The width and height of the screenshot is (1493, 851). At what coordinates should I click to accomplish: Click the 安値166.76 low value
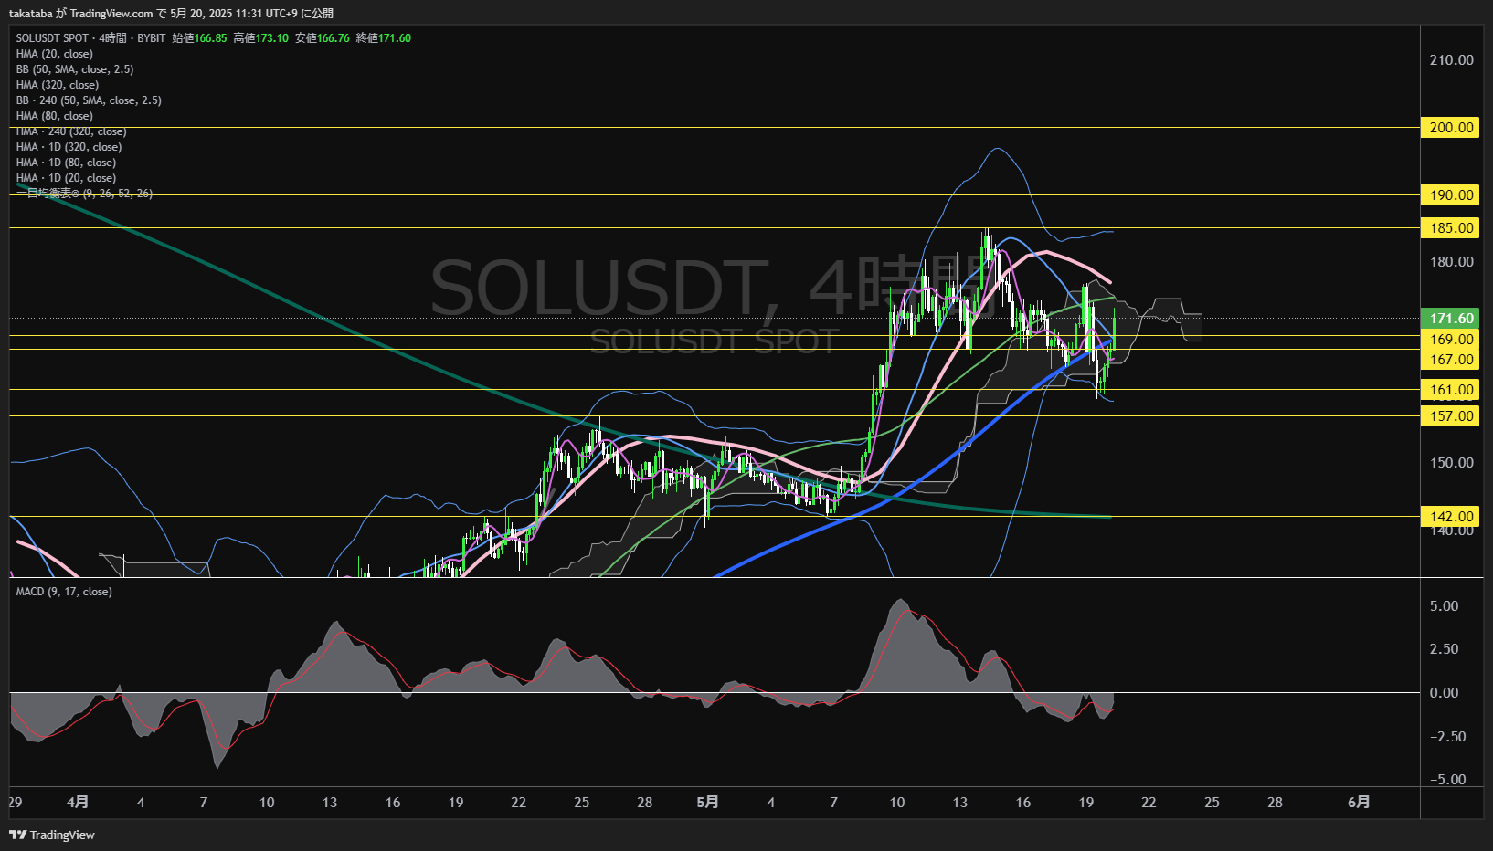click(322, 38)
